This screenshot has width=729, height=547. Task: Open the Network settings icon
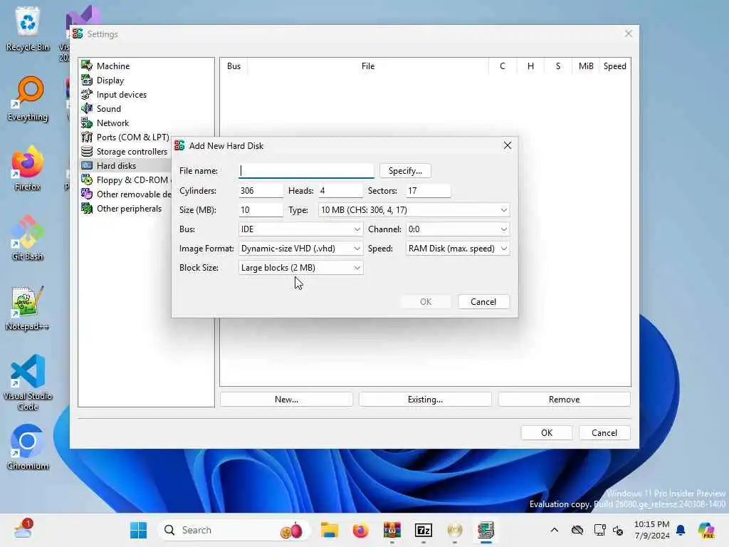point(87,123)
